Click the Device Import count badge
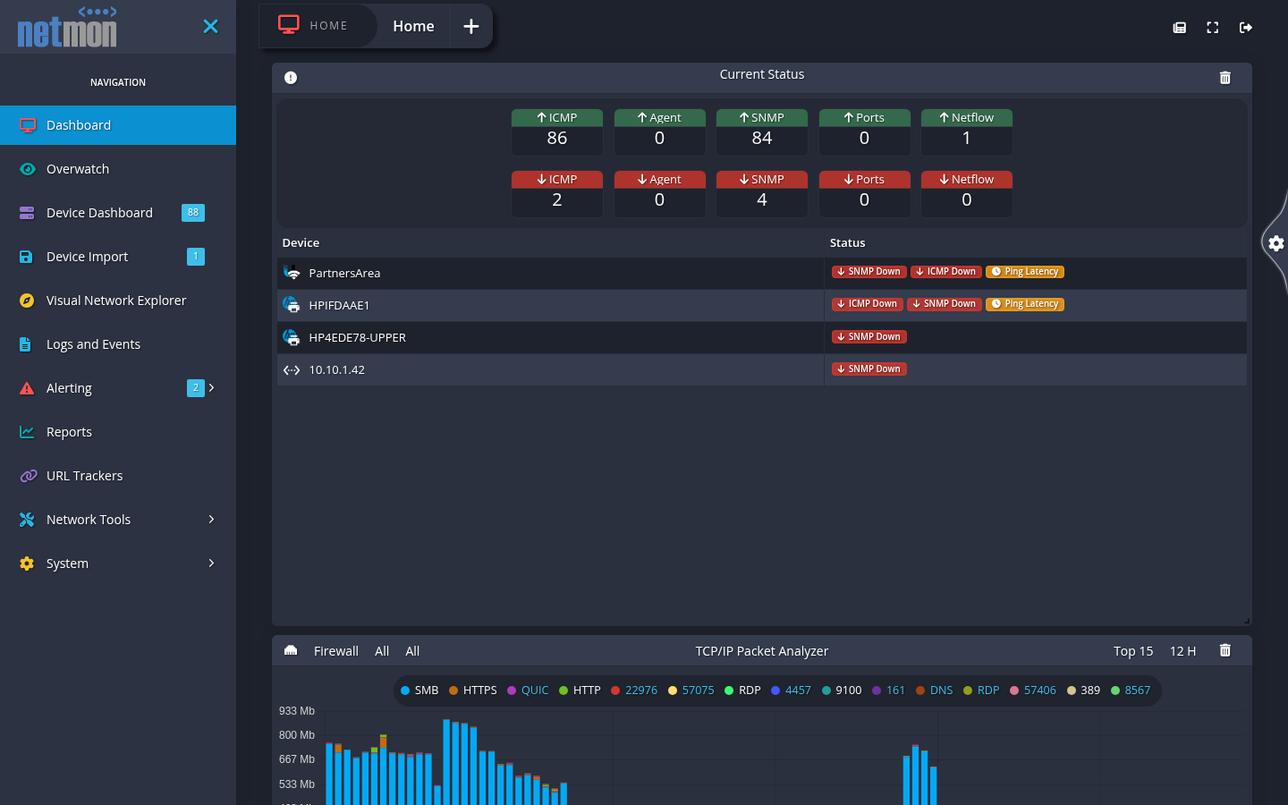1288x805 pixels. tap(196, 257)
